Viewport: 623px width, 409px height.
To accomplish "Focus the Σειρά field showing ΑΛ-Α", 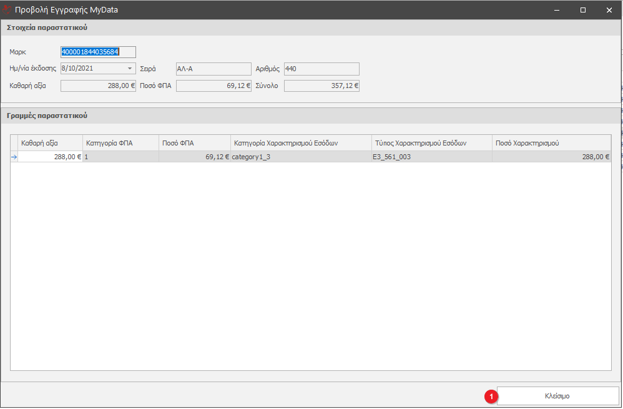I will pyautogui.click(x=213, y=69).
